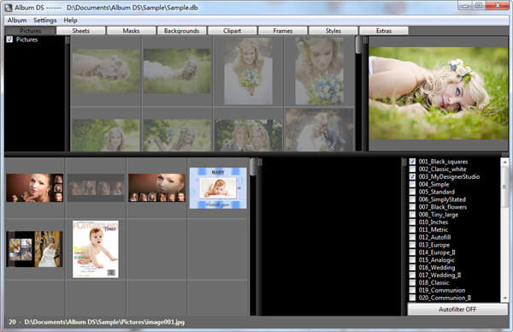Select the baby blue frame sheet thumbnail

[x=218, y=188]
